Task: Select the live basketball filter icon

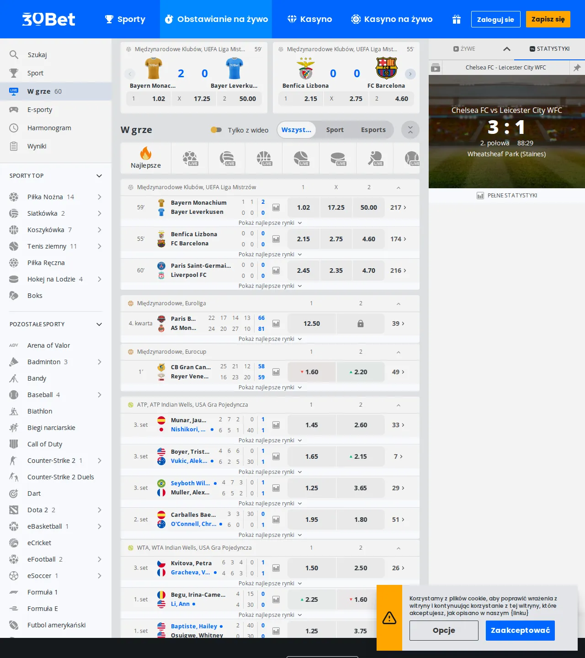Action: click(x=264, y=159)
